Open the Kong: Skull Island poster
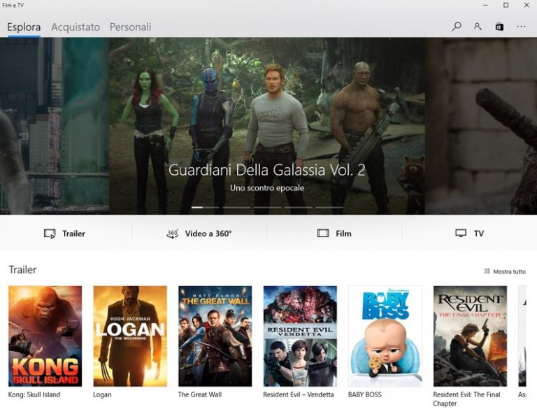This screenshot has width=537, height=414. pos(45,336)
